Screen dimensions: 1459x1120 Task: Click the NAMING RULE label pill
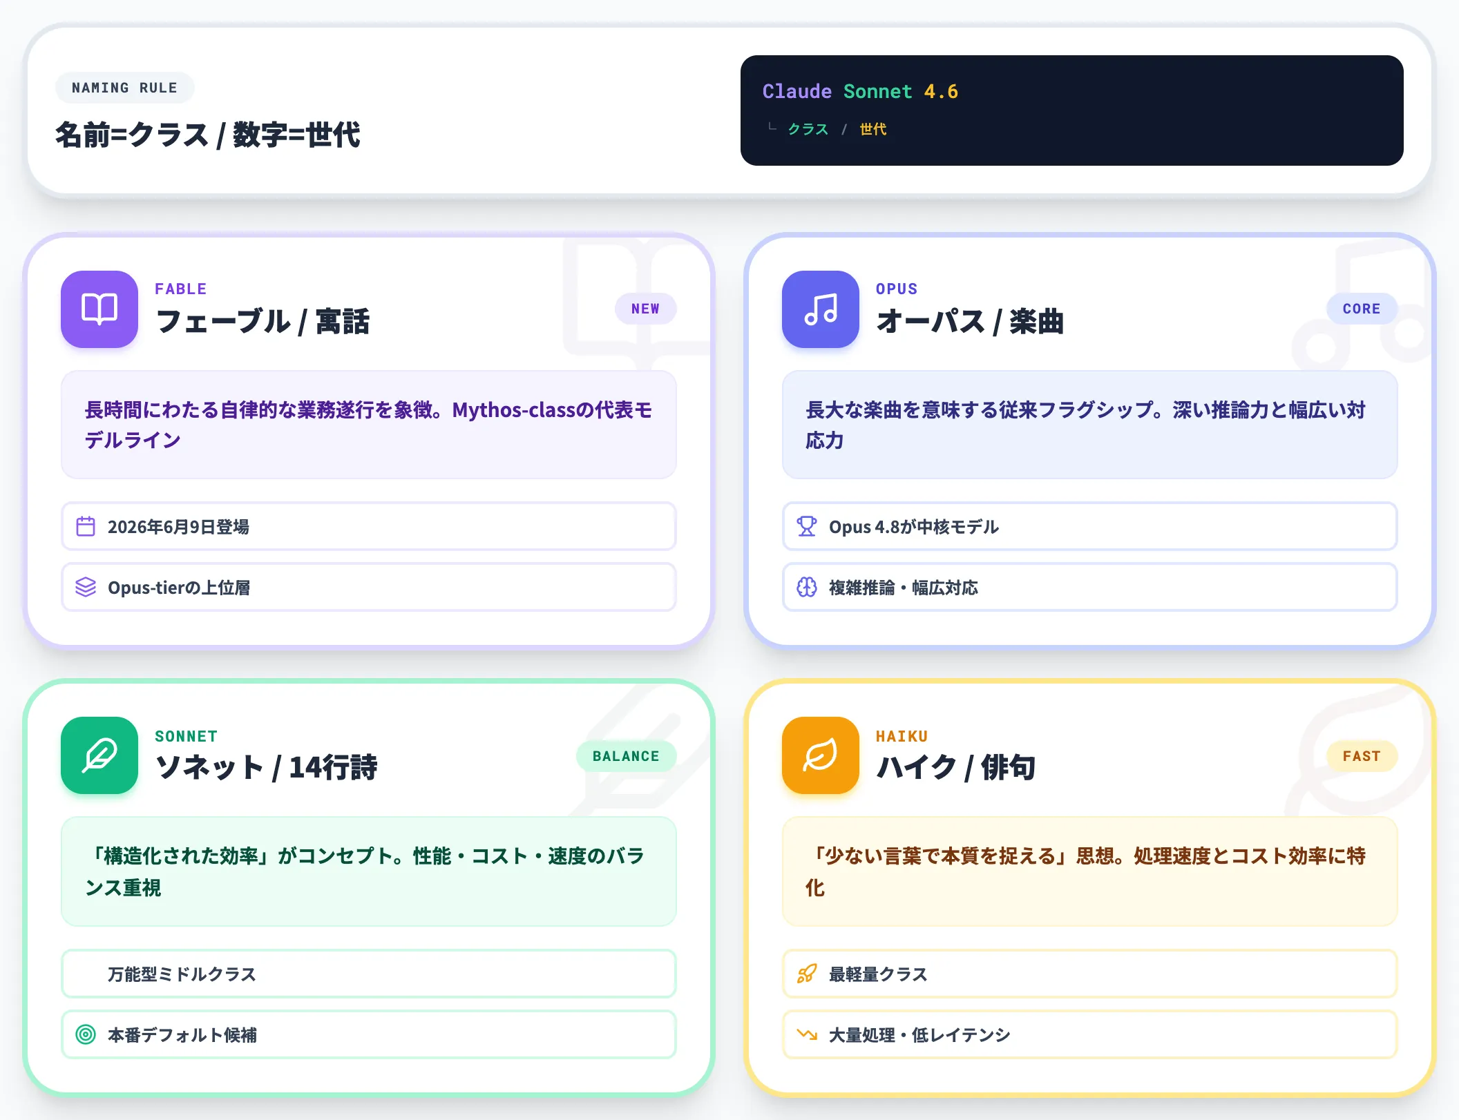click(x=124, y=88)
